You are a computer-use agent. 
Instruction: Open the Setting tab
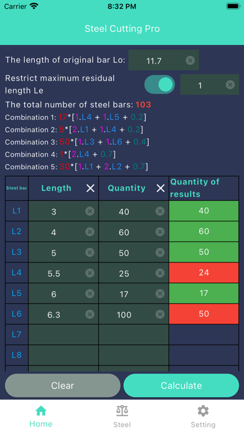(203, 417)
